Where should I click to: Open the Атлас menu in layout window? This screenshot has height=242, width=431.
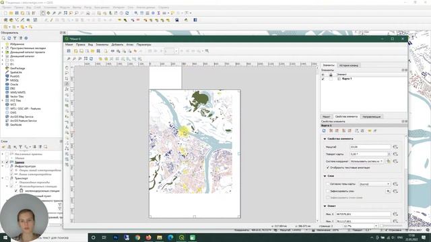coord(130,44)
